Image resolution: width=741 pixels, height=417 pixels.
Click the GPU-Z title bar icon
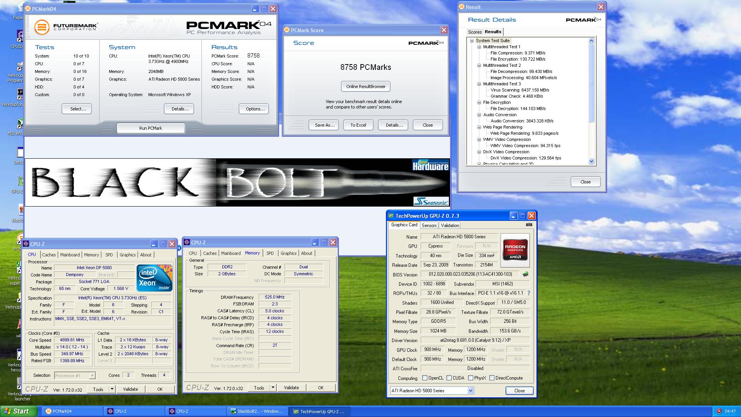click(391, 216)
